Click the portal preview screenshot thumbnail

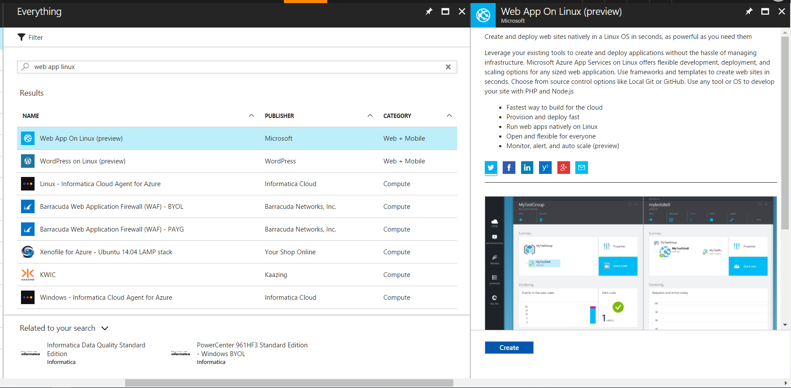[x=631, y=263]
